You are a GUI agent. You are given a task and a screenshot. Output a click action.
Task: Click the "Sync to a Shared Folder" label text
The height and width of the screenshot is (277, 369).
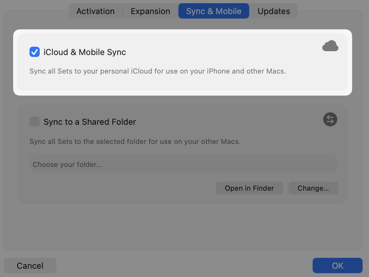pos(90,122)
